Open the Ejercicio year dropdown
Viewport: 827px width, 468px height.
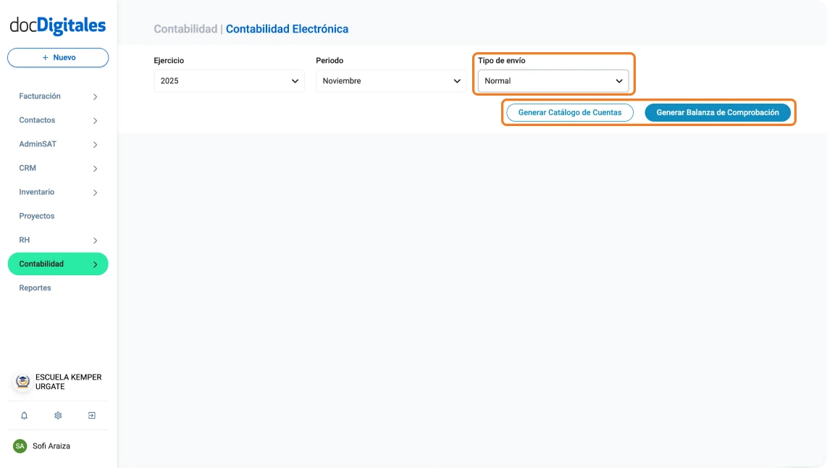[x=228, y=81]
